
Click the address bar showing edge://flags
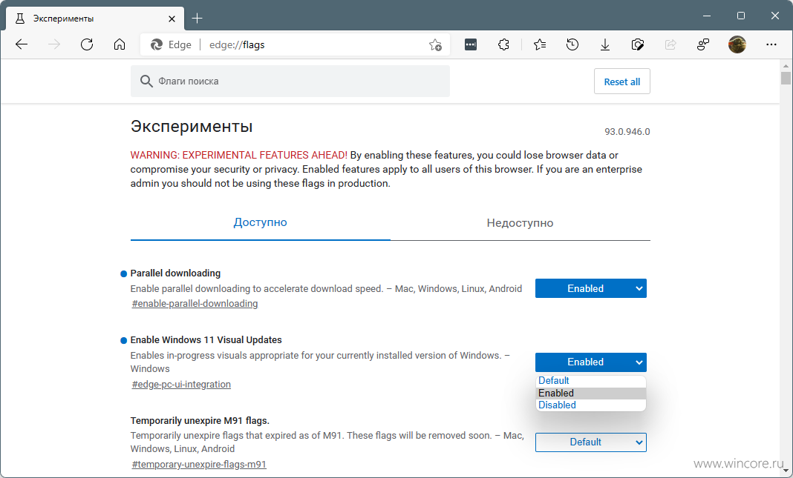coord(295,45)
